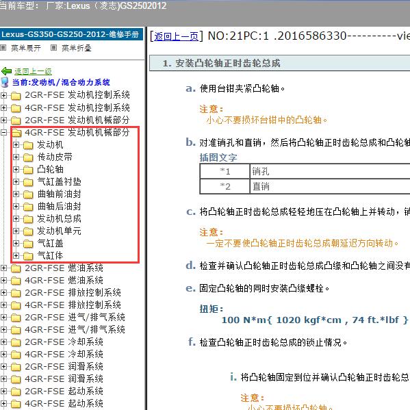Screen dimensions: 410x410
Task: Click folder icon beside 气缸盖
Action: (28, 244)
